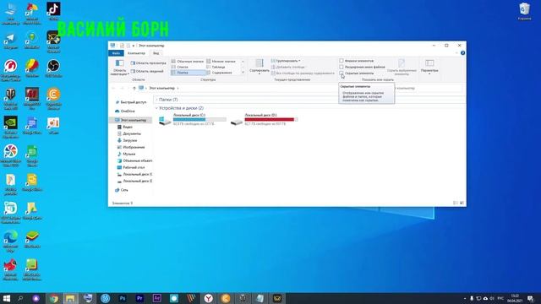
Task: Switch to the Компьютер ribbon tab
Action: [136, 53]
